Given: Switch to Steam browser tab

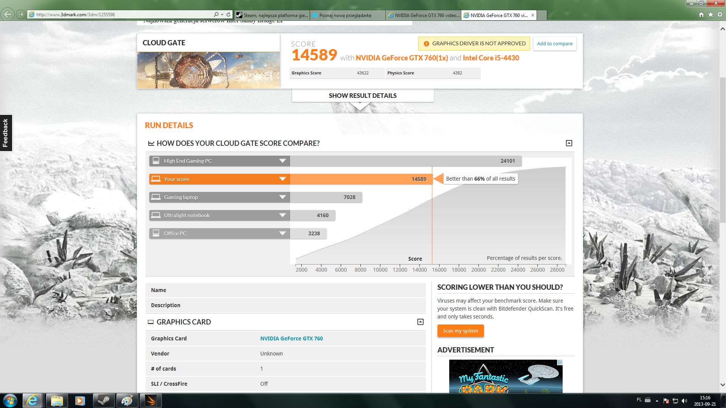Looking at the screenshot, I should point(272,15).
